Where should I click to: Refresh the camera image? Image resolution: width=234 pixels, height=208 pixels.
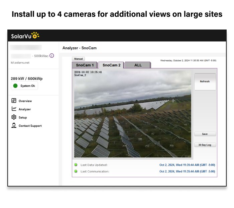coord(205,82)
